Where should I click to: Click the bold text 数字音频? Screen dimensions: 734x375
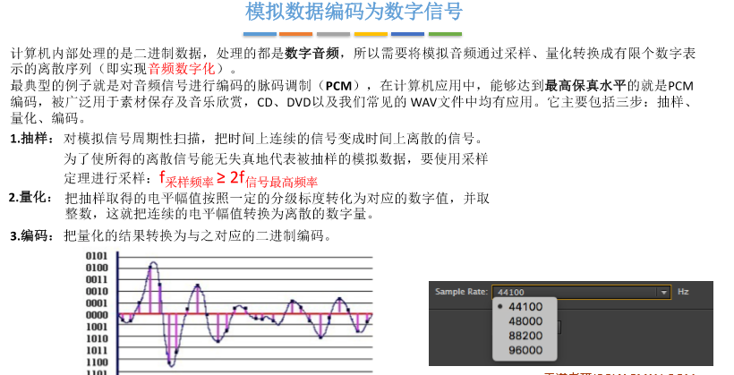coord(312,53)
